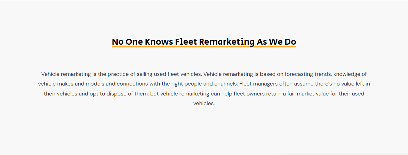The width and height of the screenshot is (408, 155).
Task: Click the word "dispose" in the paragraph
Action: tap(117, 94)
